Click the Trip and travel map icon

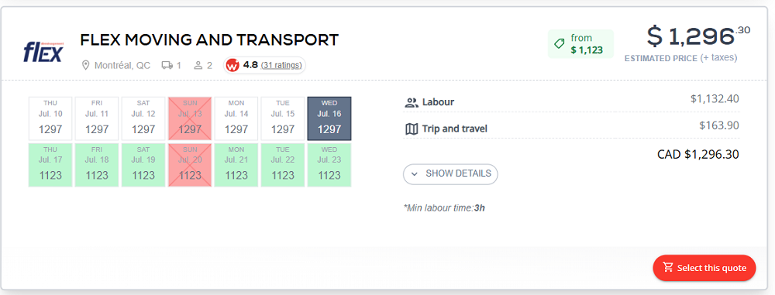coord(412,129)
